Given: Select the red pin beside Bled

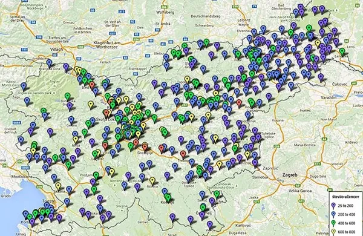Looking at the screenshot, I should [x=92, y=85].
